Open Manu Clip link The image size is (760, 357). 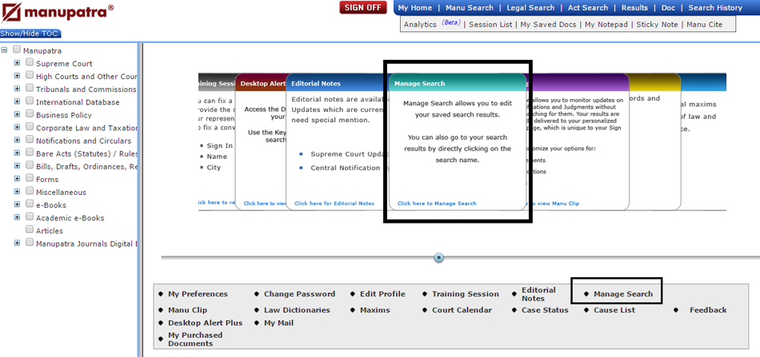point(187,310)
